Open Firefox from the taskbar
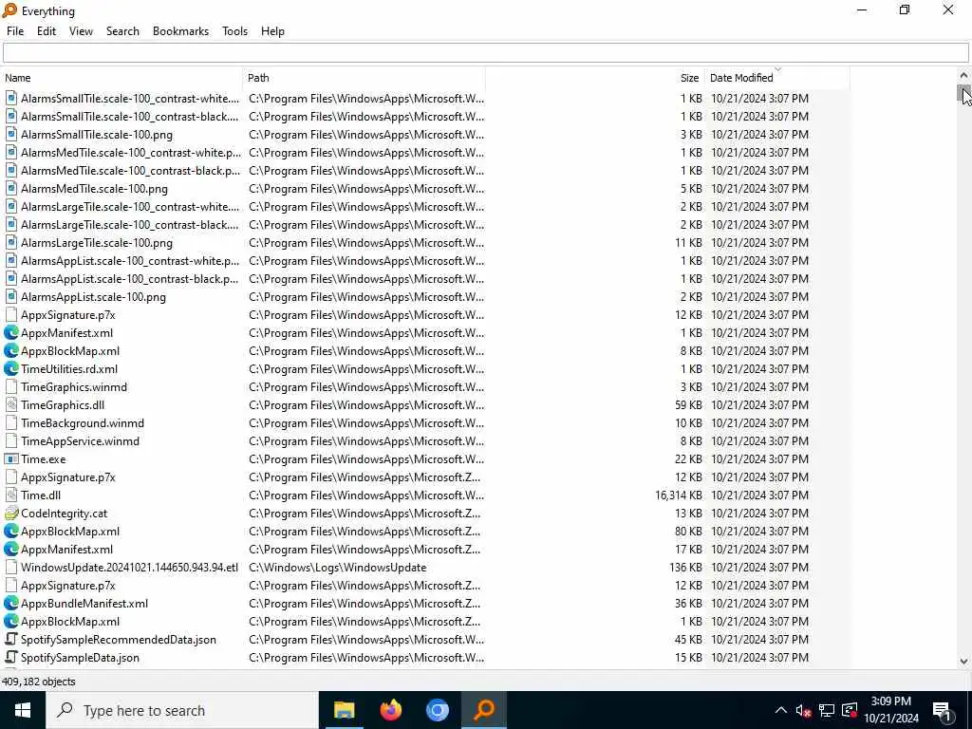 click(390, 710)
